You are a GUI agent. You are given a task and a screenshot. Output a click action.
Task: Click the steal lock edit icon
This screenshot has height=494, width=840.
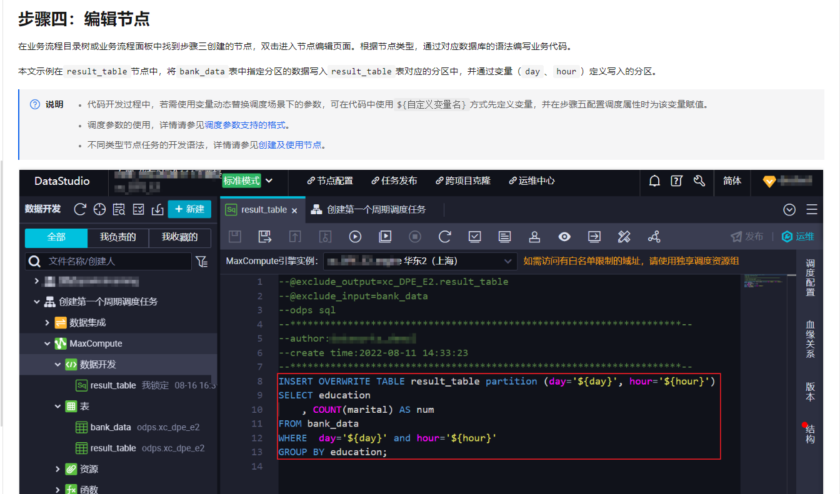tap(325, 237)
